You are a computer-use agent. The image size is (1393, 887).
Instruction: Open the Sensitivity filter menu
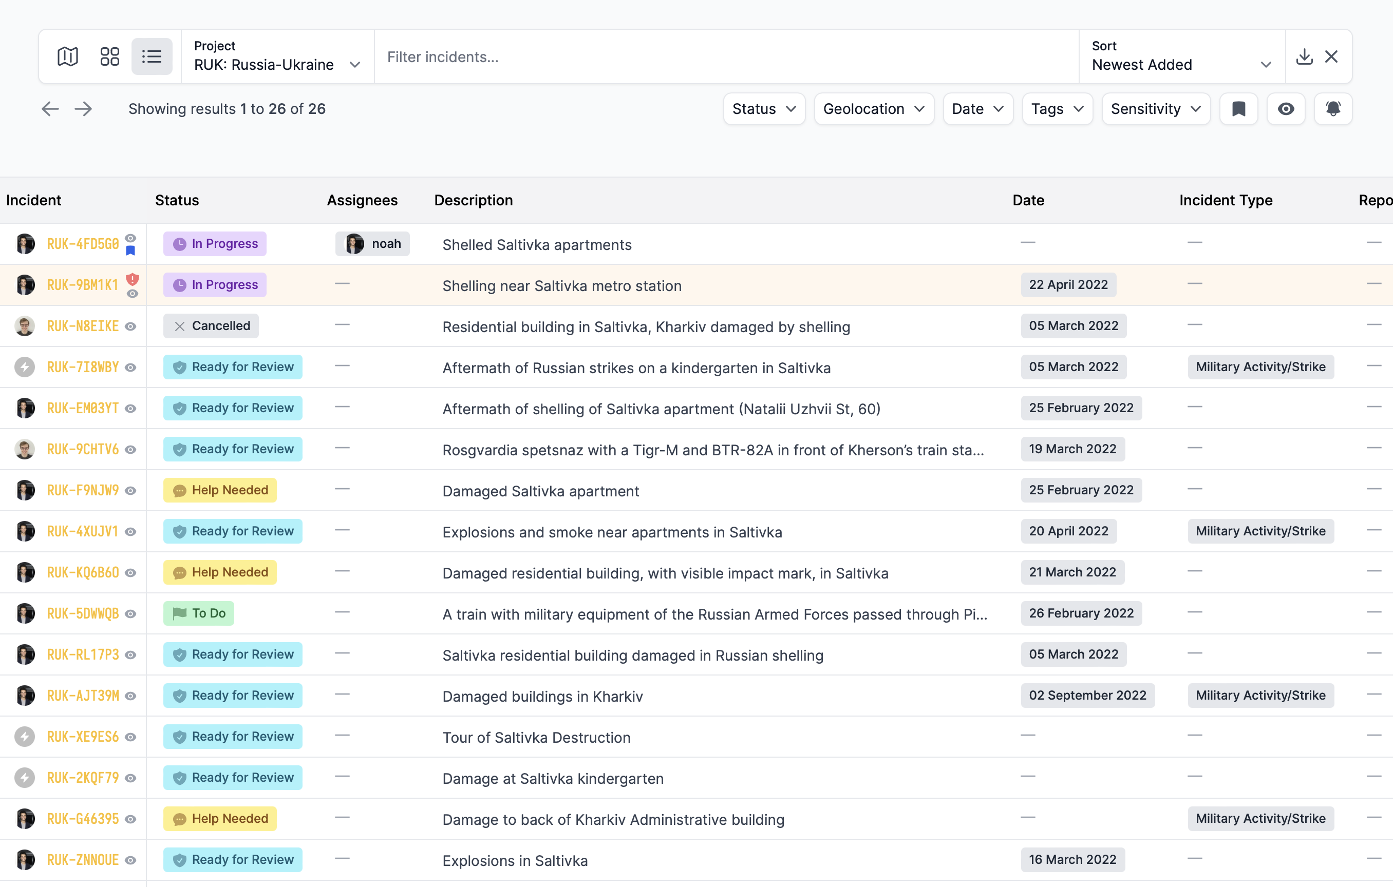click(x=1156, y=109)
